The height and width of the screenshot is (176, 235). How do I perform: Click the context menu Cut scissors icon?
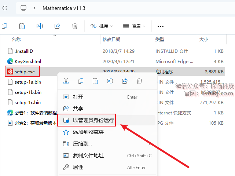coord(66,81)
